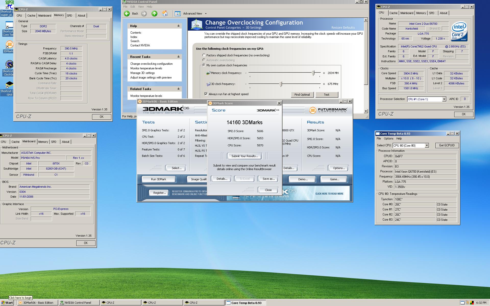Open the Home icon in NVIDIA toolbar

(165, 14)
